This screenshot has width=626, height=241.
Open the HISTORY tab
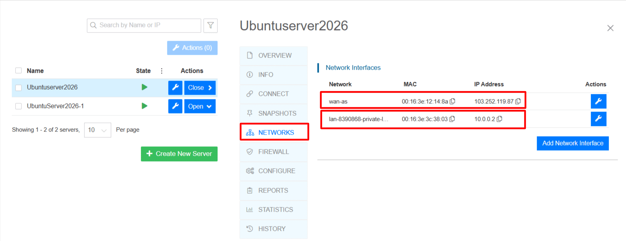(x=273, y=229)
